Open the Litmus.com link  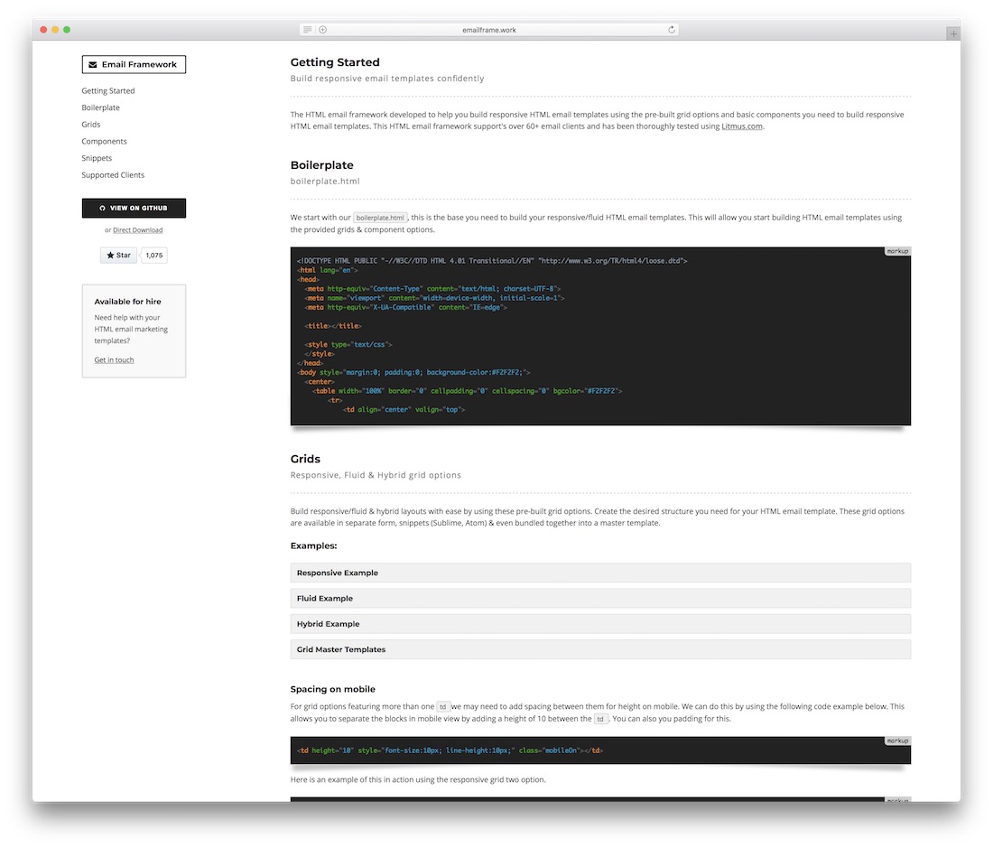pos(742,126)
